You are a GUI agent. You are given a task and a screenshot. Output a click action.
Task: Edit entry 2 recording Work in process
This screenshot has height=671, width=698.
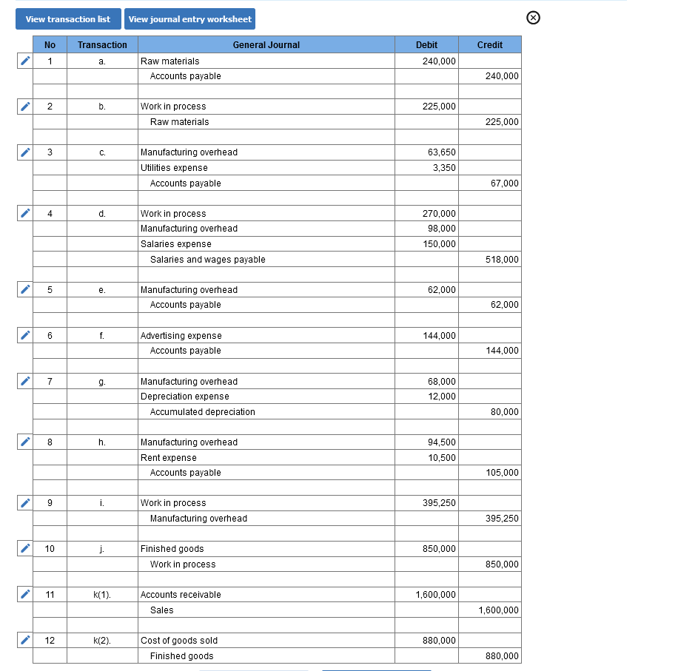click(x=24, y=106)
